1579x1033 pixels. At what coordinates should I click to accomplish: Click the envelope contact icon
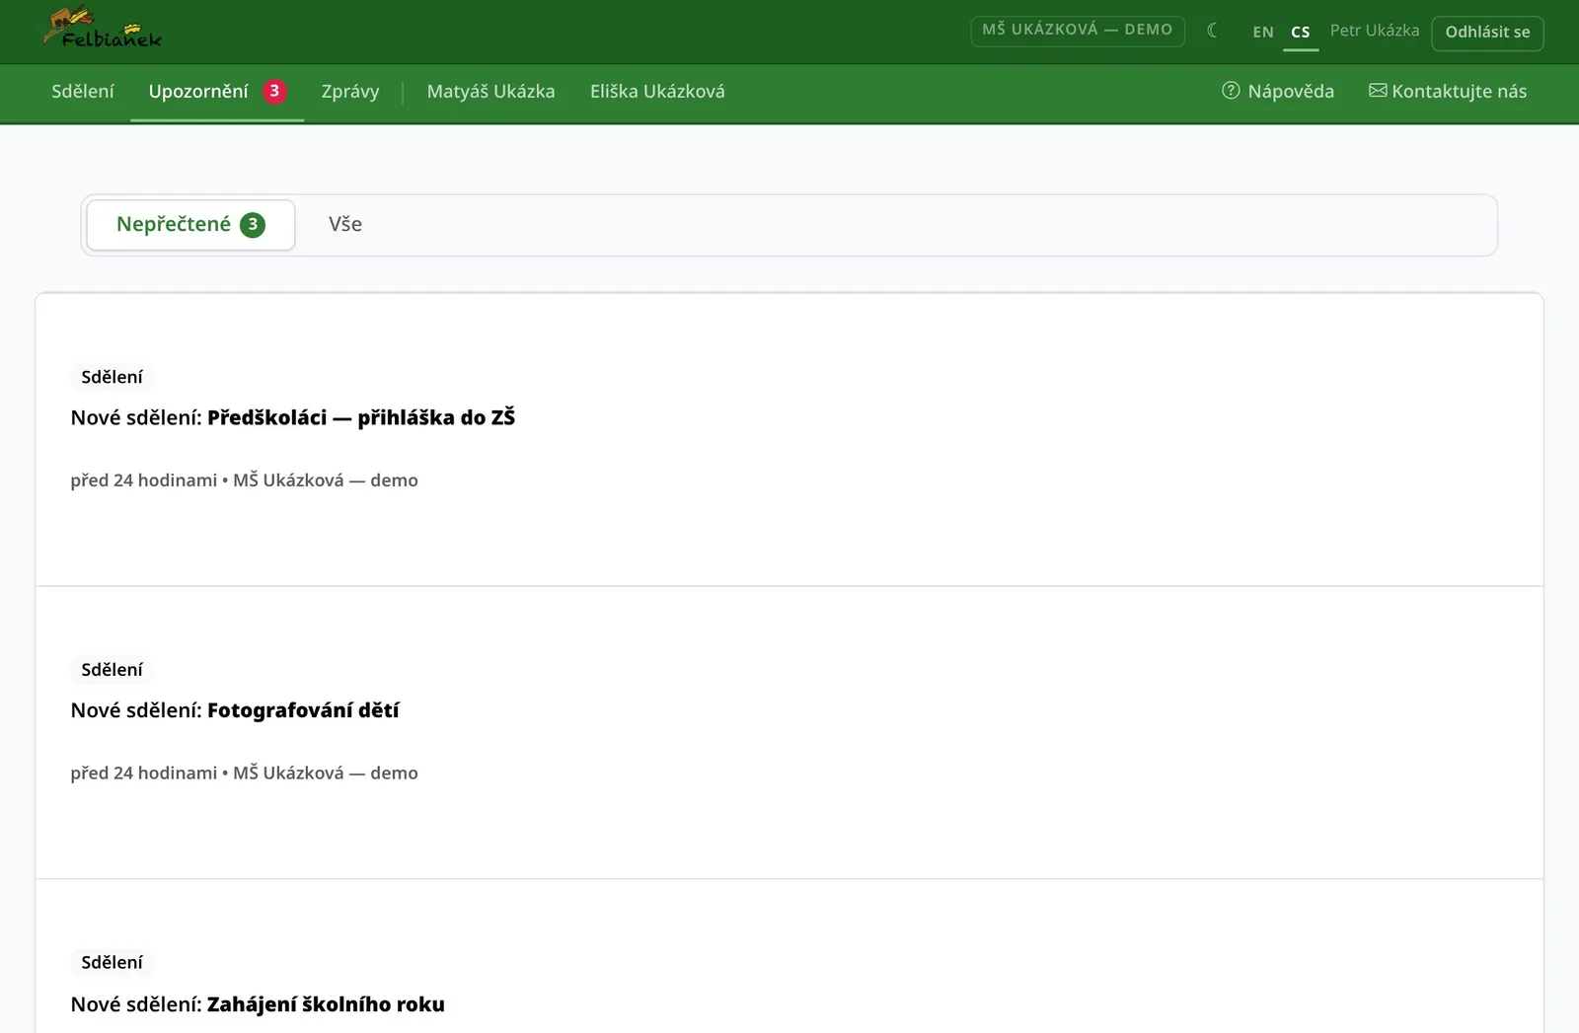point(1378,91)
